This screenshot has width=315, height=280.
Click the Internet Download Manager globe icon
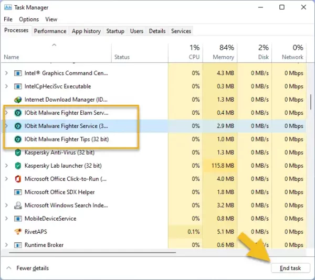point(18,100)
